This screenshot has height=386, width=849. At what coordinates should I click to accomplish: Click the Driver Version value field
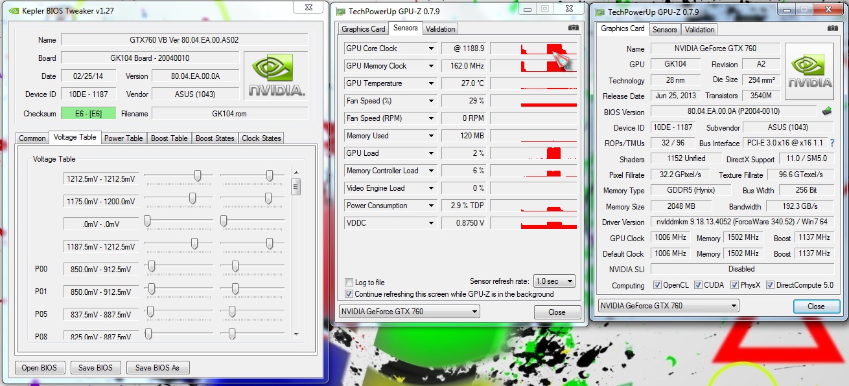[x=743, y=222]
